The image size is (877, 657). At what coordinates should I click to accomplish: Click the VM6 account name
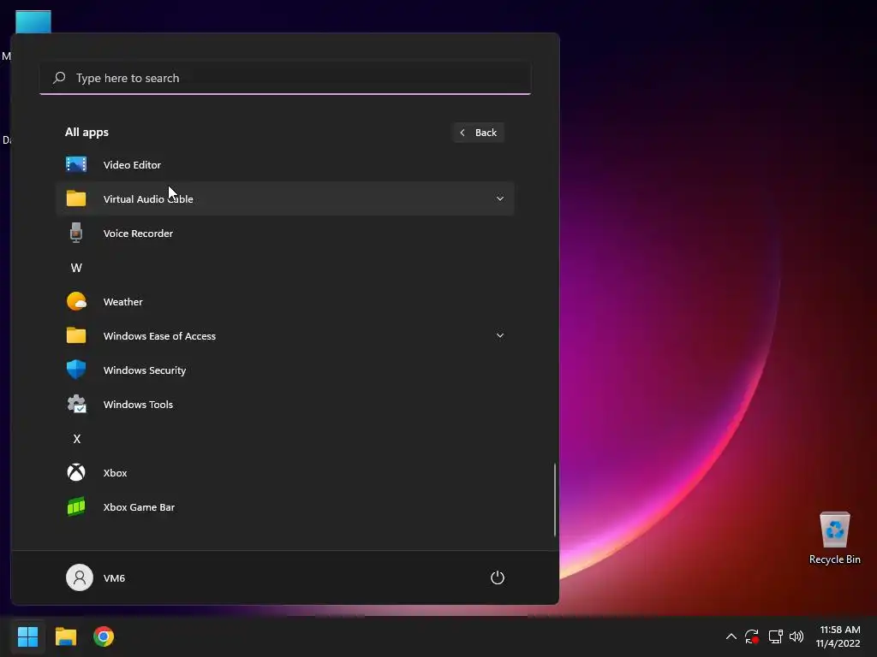click(x=114, y=577)
